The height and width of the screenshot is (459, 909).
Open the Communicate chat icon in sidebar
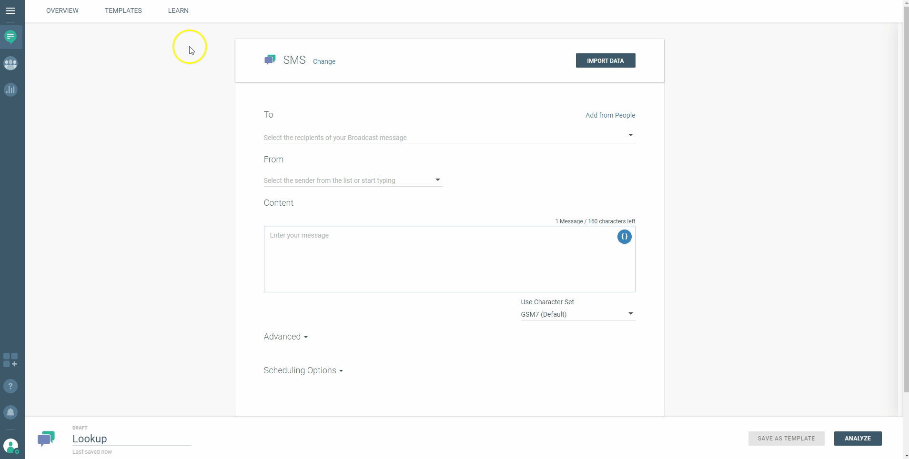pyautogui.click(x=10, y=37)
